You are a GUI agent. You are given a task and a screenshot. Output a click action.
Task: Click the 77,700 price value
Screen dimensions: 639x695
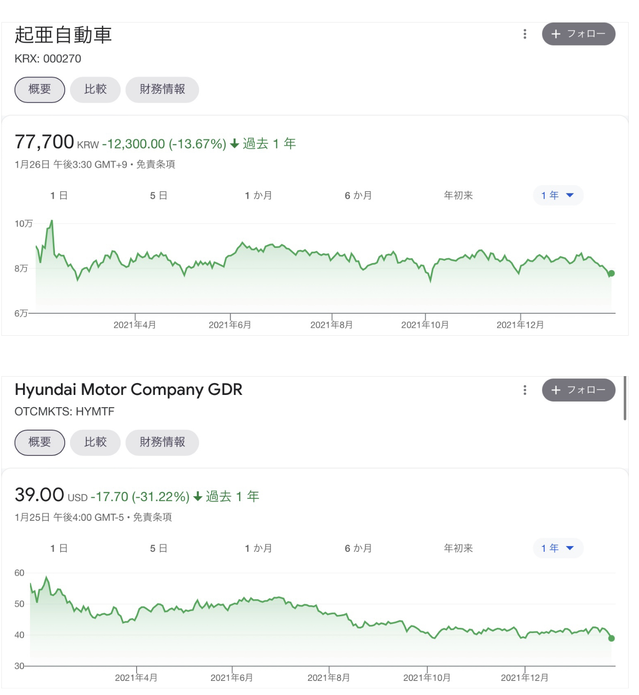(x=45, y=142)
